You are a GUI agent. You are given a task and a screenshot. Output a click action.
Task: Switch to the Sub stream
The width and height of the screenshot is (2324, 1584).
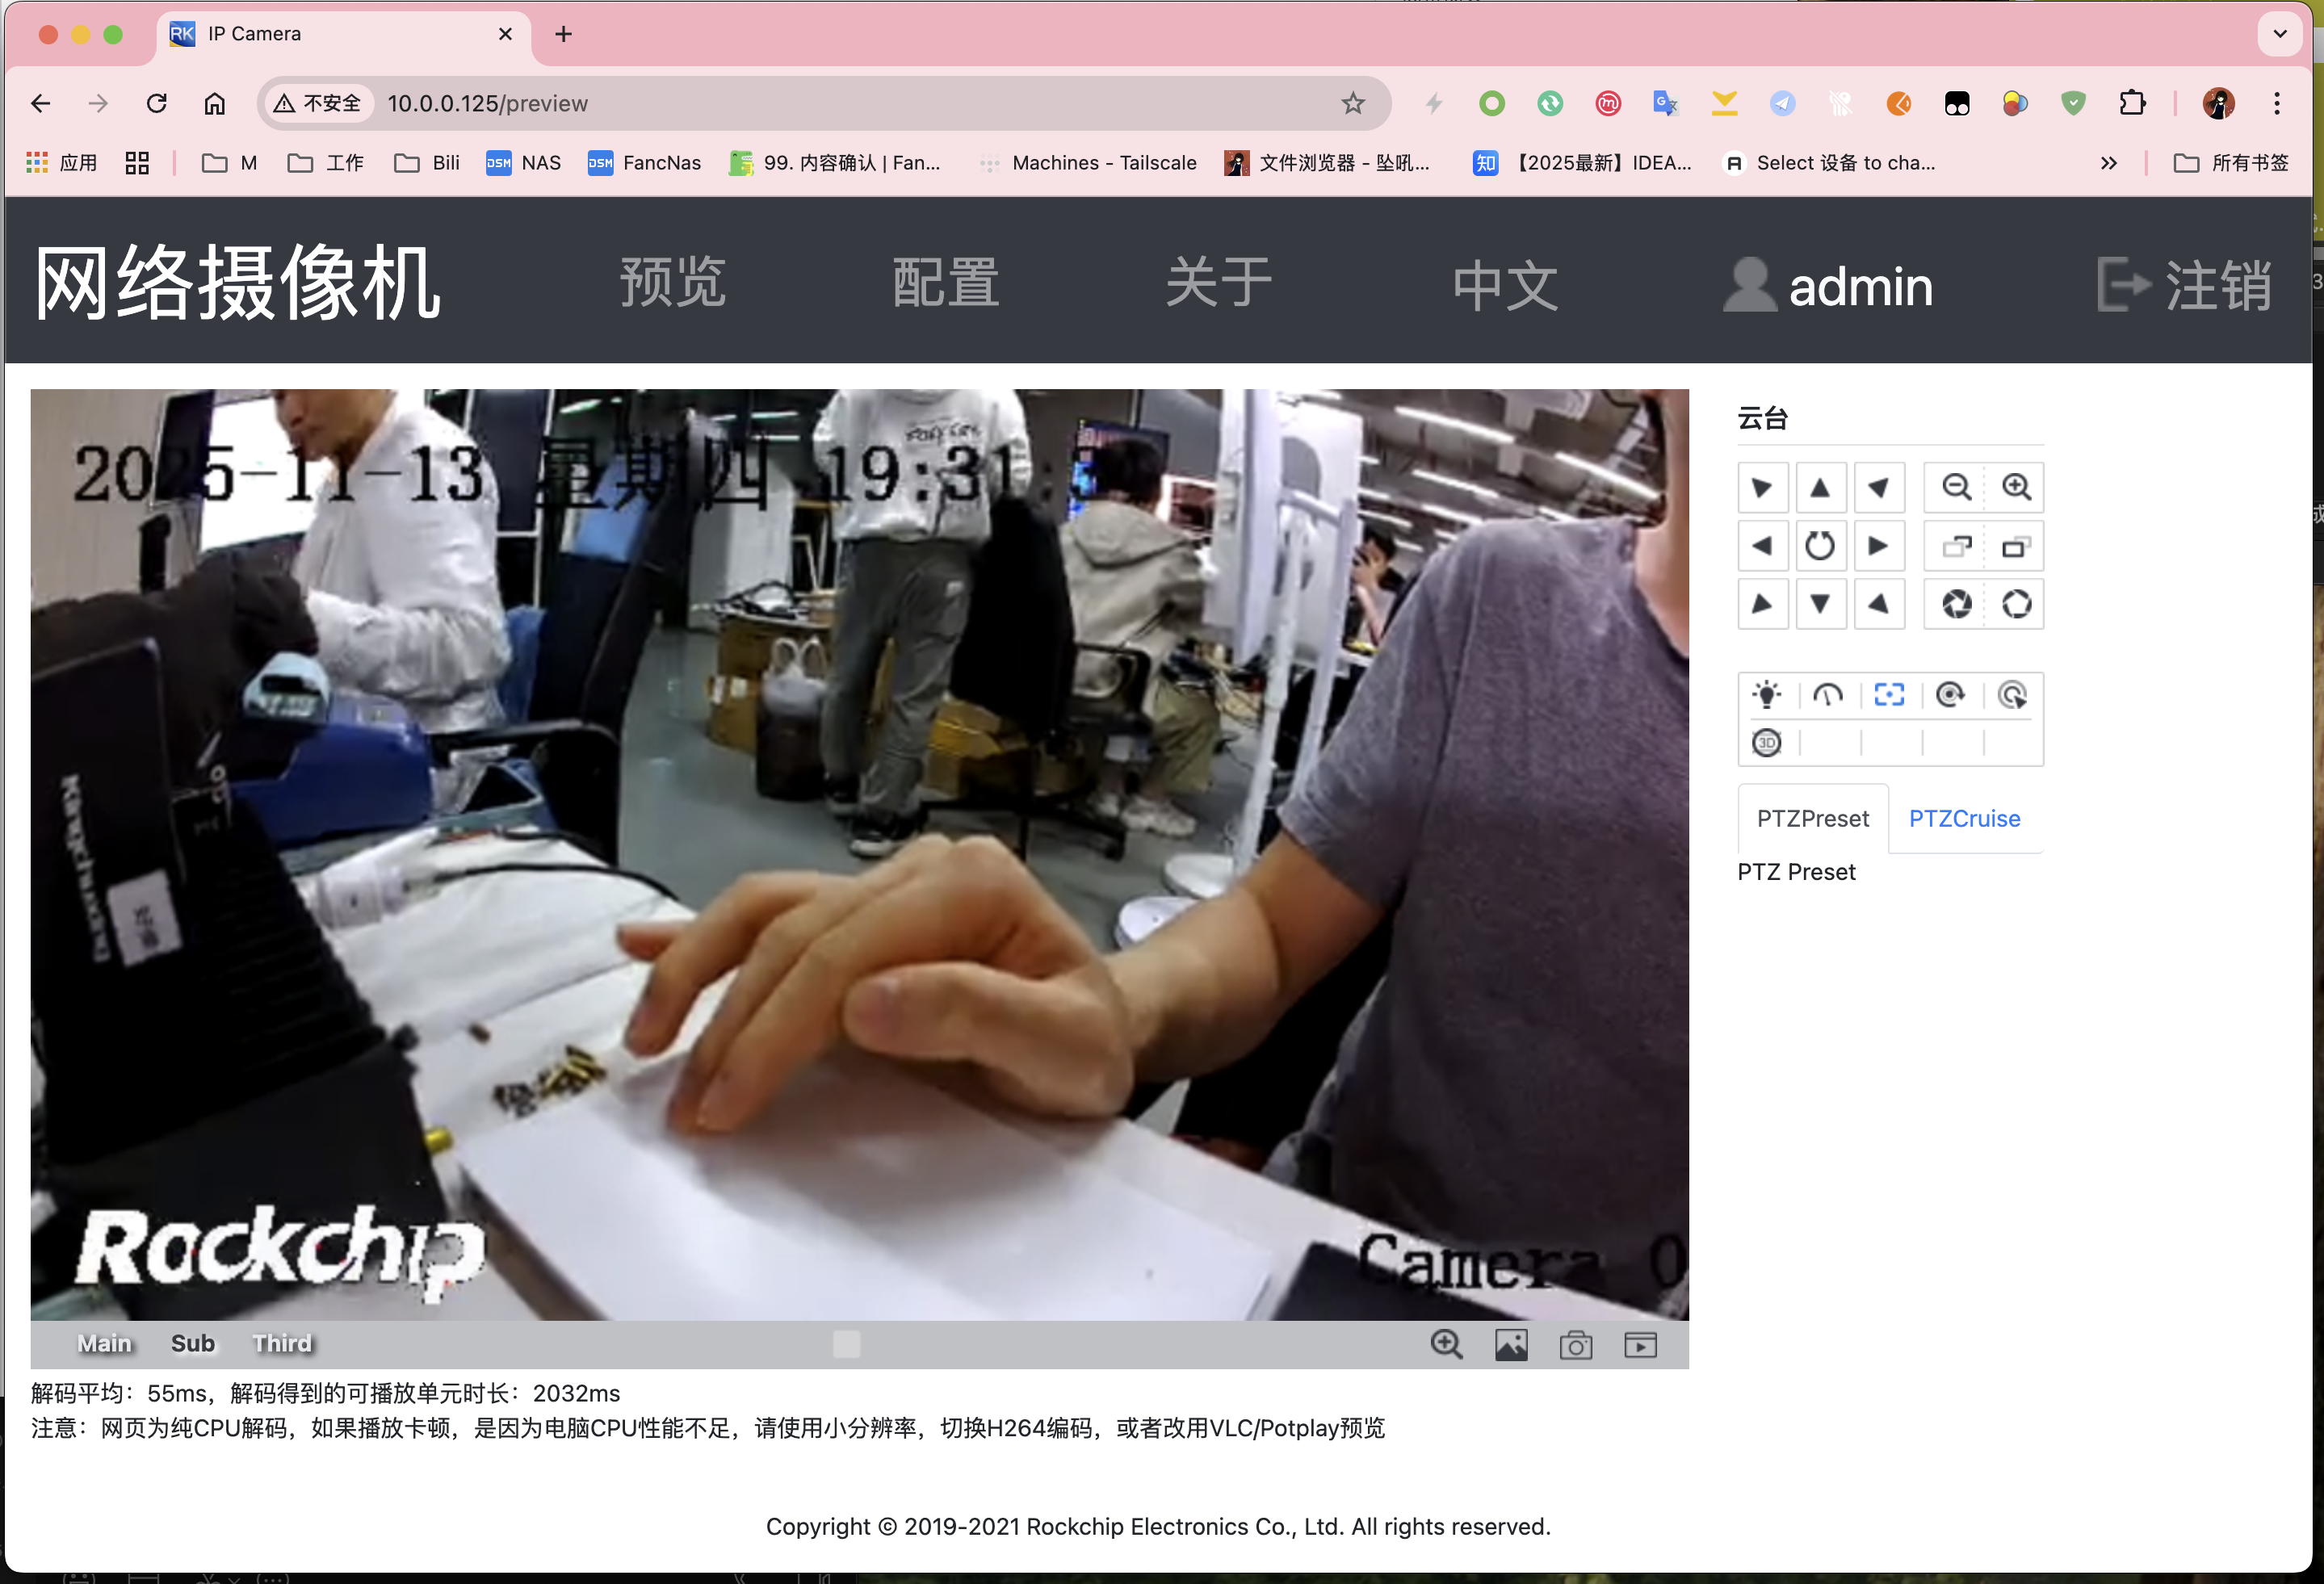click(x=192, y=1344)
